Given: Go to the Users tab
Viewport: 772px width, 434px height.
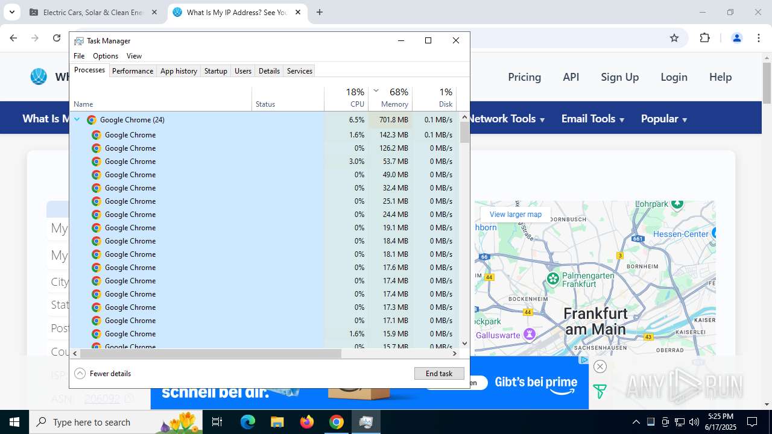Looking at the screenshot, I should 243,71.
